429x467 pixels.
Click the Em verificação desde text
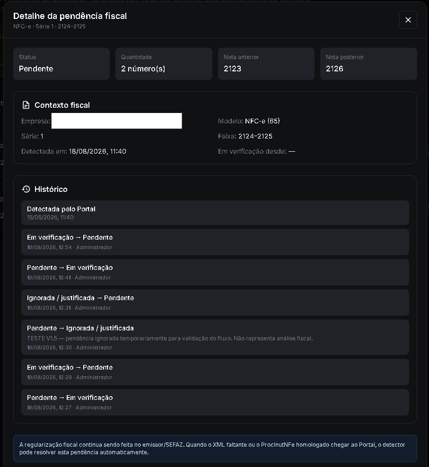point(256,151)
